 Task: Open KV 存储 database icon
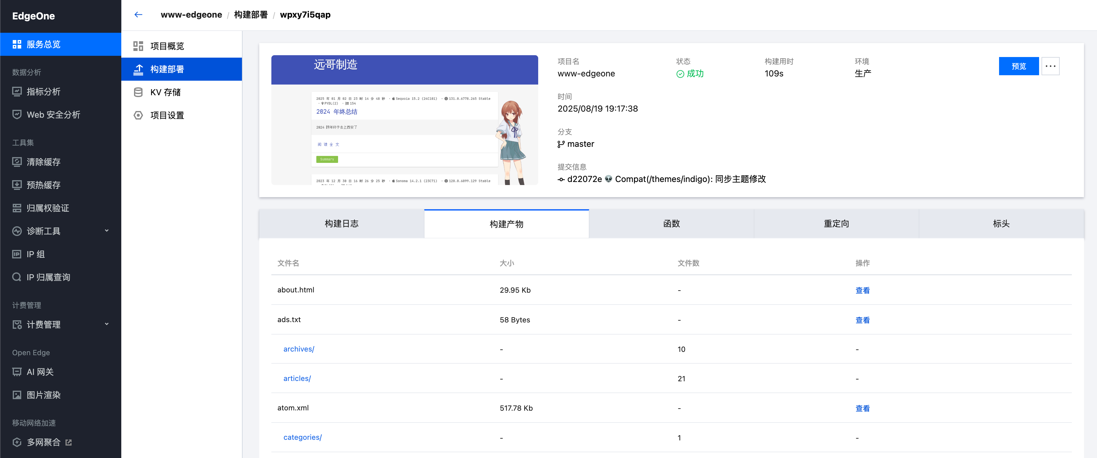click(x=138, y=93)
